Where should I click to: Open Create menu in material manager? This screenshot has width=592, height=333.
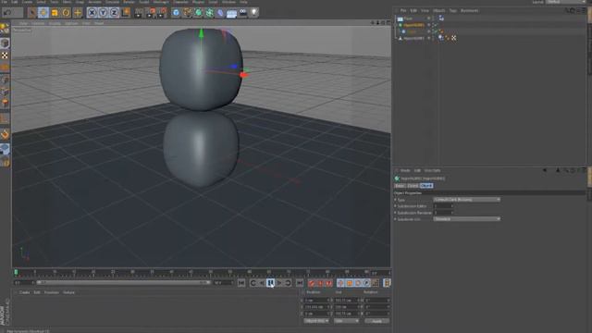coord(24,292)
